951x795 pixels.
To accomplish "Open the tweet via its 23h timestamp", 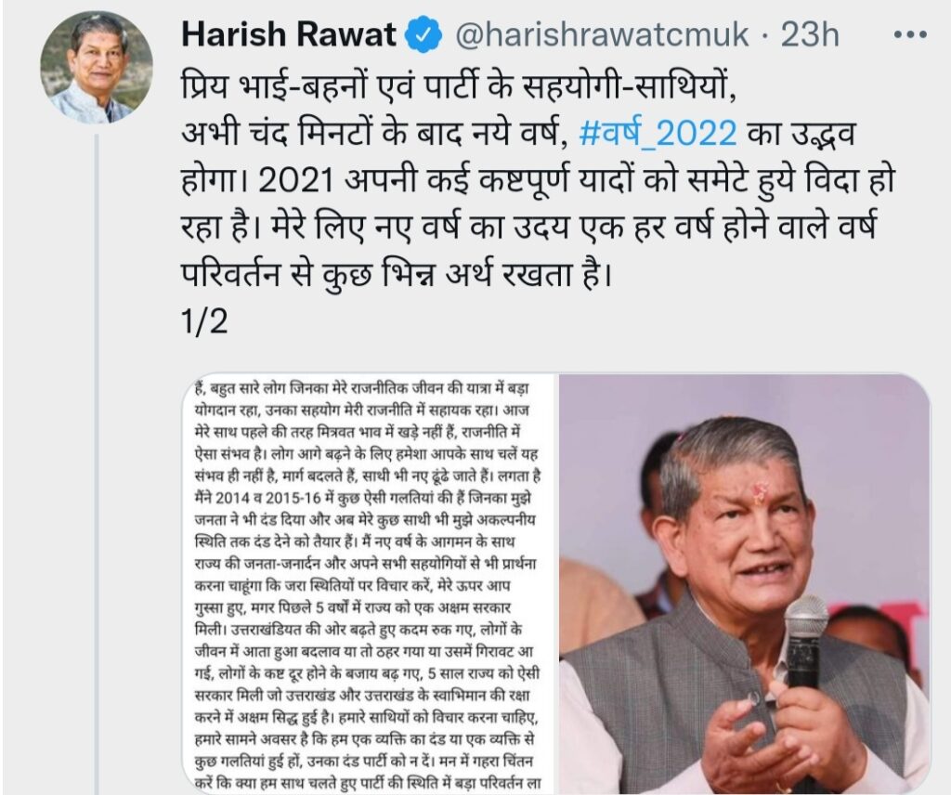I will [x=810, y=35].
